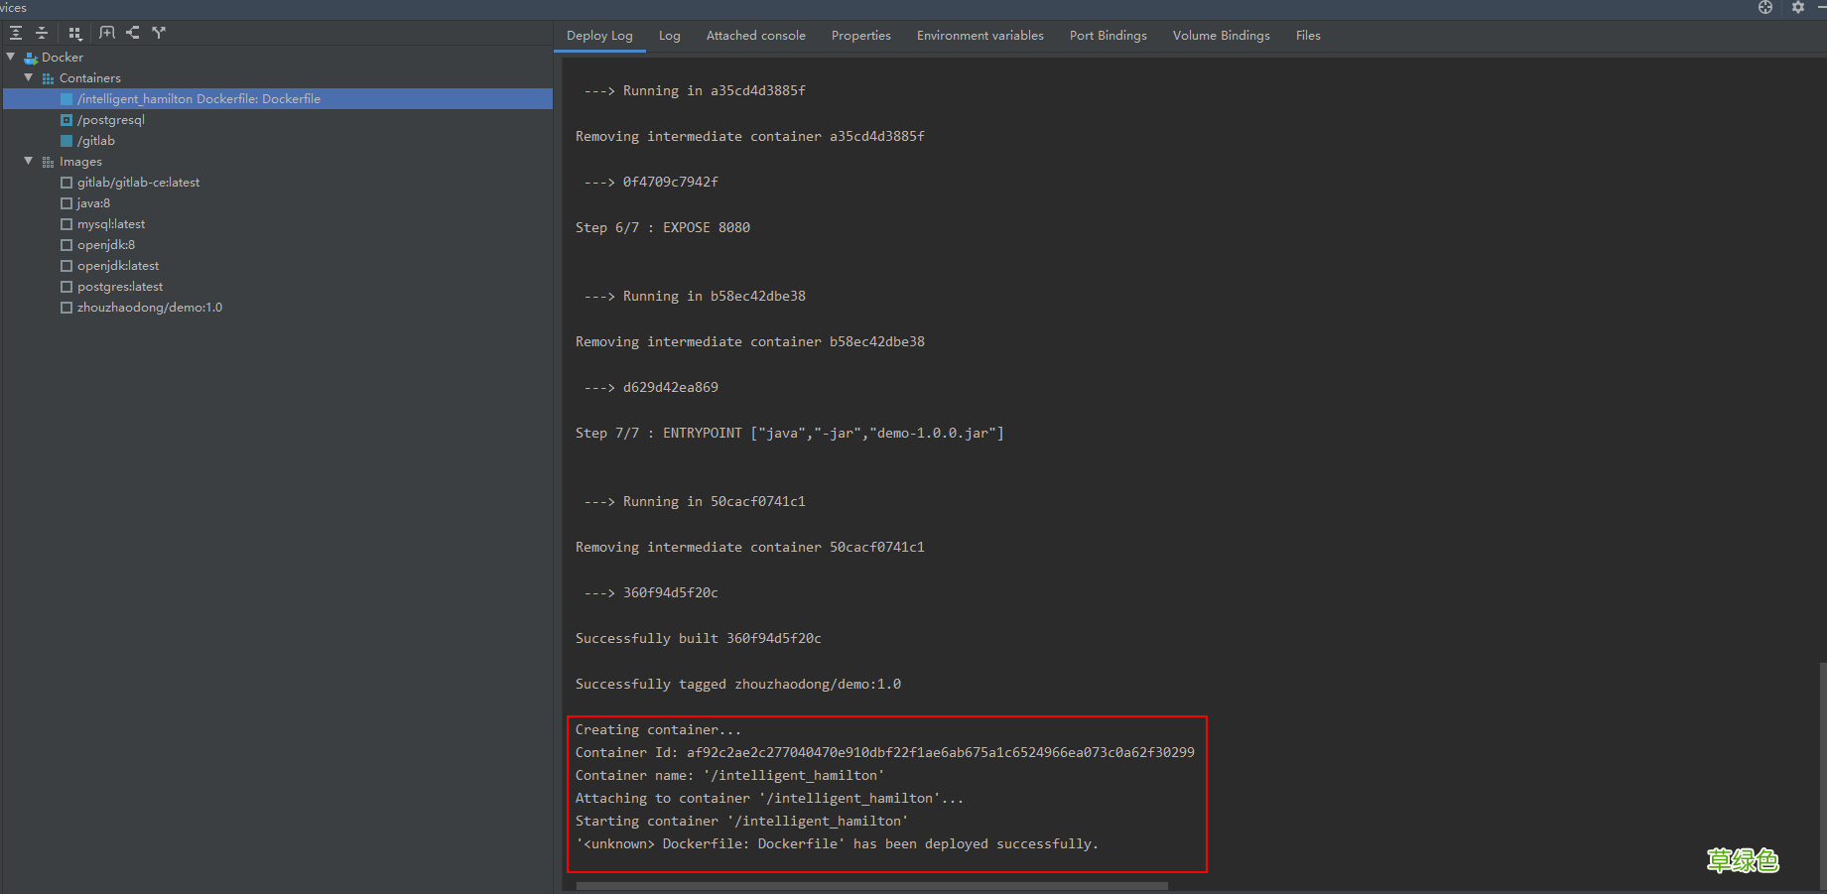Collapse the Images tree node

(29, 162)
